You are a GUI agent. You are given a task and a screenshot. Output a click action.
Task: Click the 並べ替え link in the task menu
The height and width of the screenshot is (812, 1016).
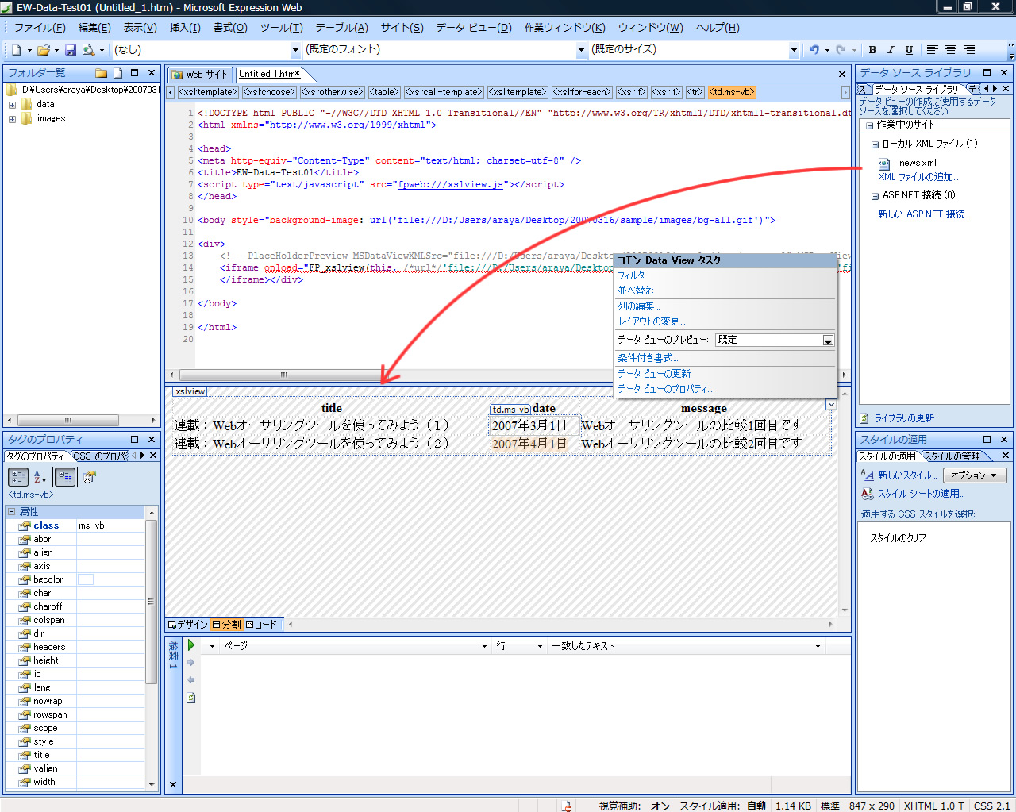click(636, 291)
